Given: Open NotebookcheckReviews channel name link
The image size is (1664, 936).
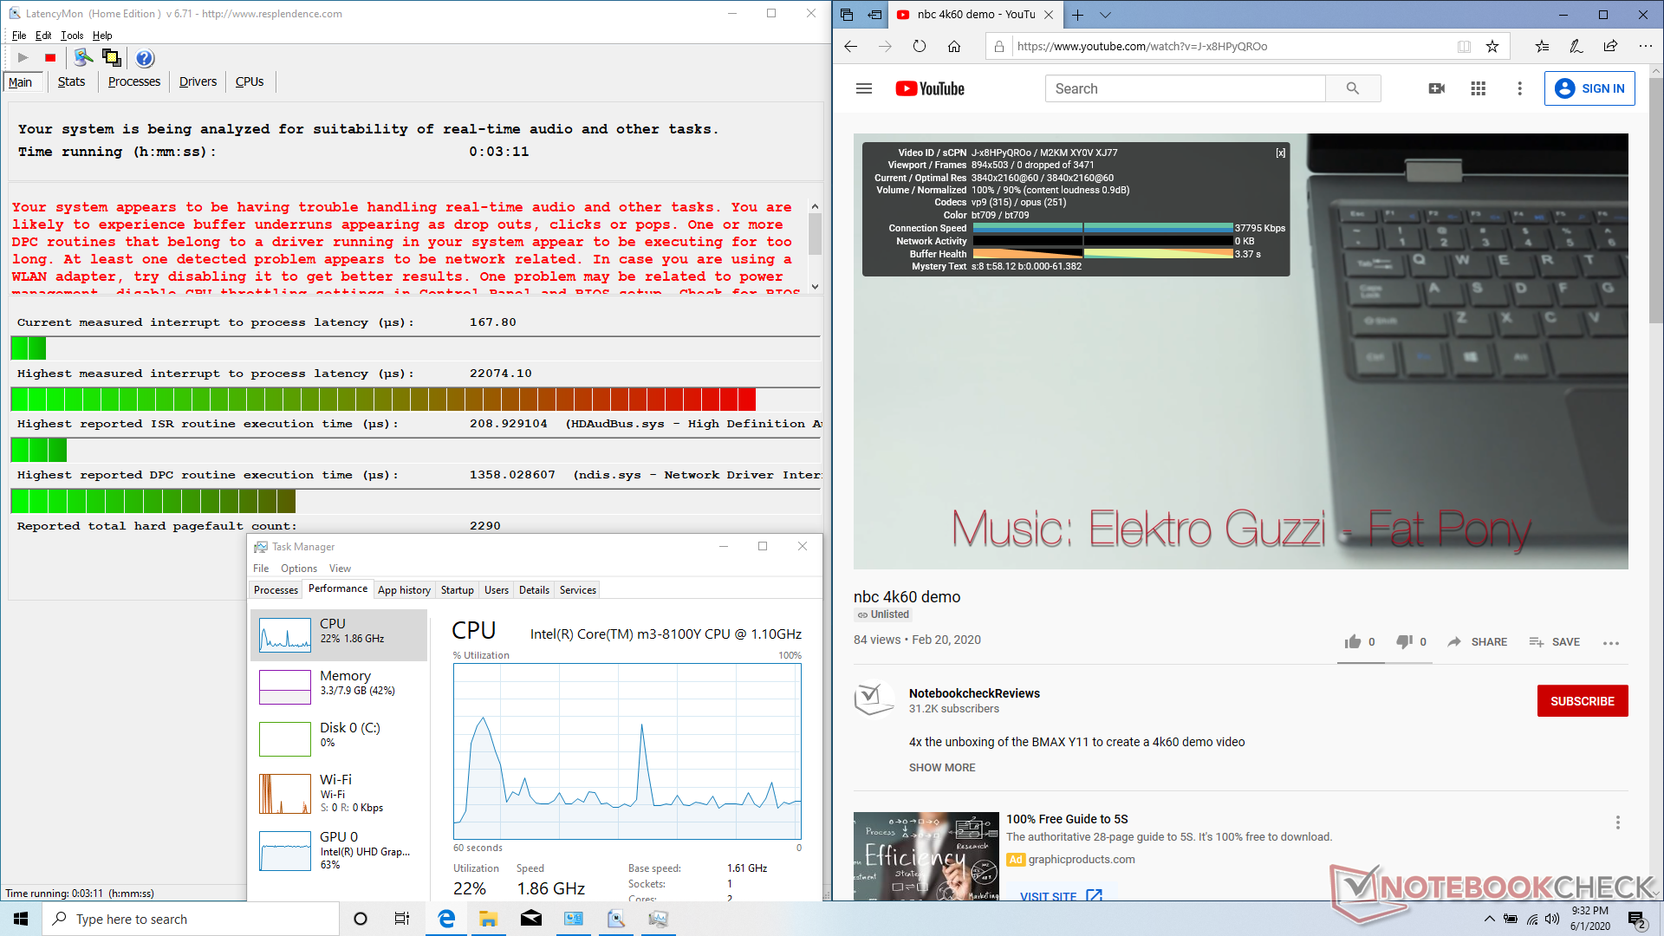Looking at the screenshot, I should click(974, 693).
